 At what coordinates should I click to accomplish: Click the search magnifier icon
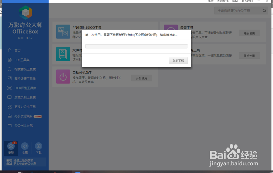click(264, 11)
